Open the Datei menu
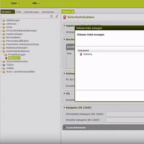144x144 pixels. [15, 3]
